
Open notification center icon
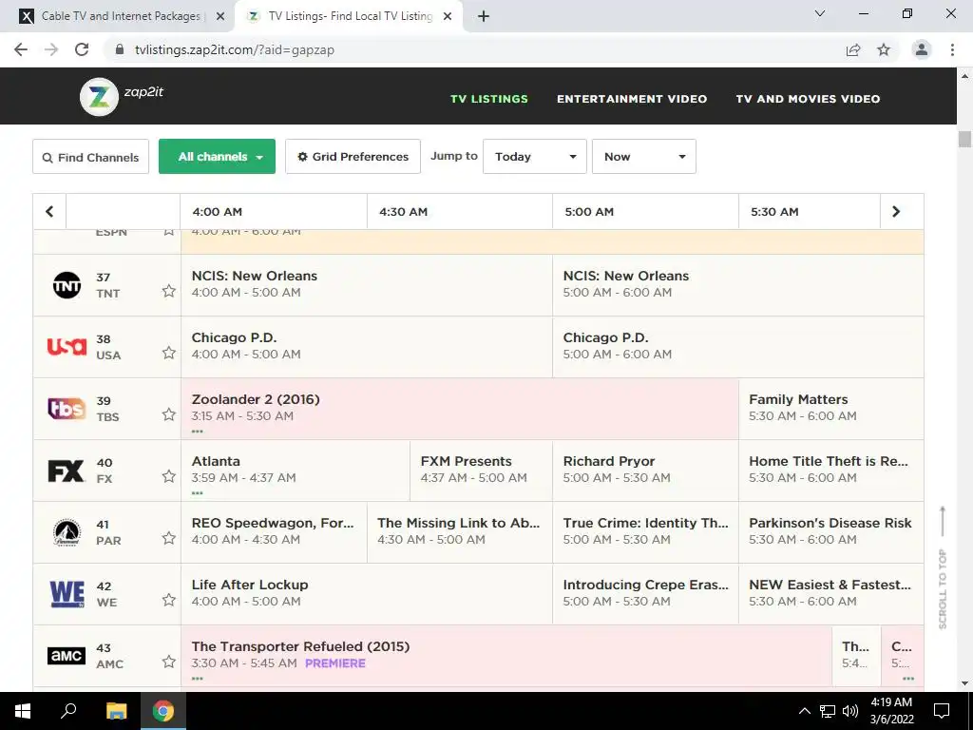coord(942,711)
